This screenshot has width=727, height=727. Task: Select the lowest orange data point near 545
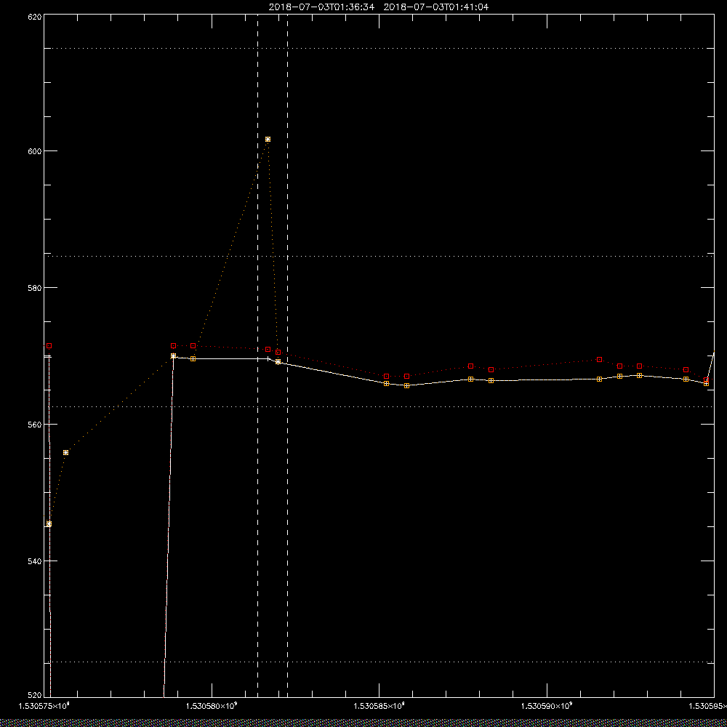(49, 524)
